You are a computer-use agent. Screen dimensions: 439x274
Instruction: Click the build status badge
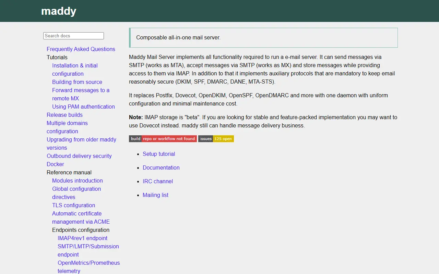coord(163,139)
